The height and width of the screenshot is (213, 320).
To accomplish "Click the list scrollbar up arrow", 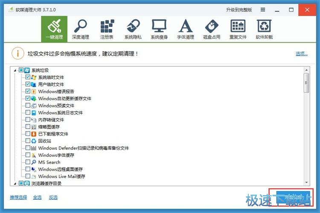I will click(x=306, y=70).
